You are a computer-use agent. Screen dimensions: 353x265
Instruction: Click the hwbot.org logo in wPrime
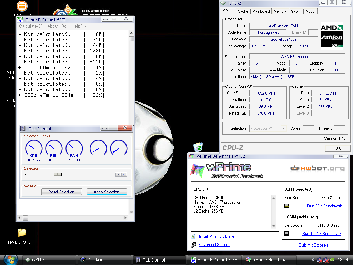point(317,168)
